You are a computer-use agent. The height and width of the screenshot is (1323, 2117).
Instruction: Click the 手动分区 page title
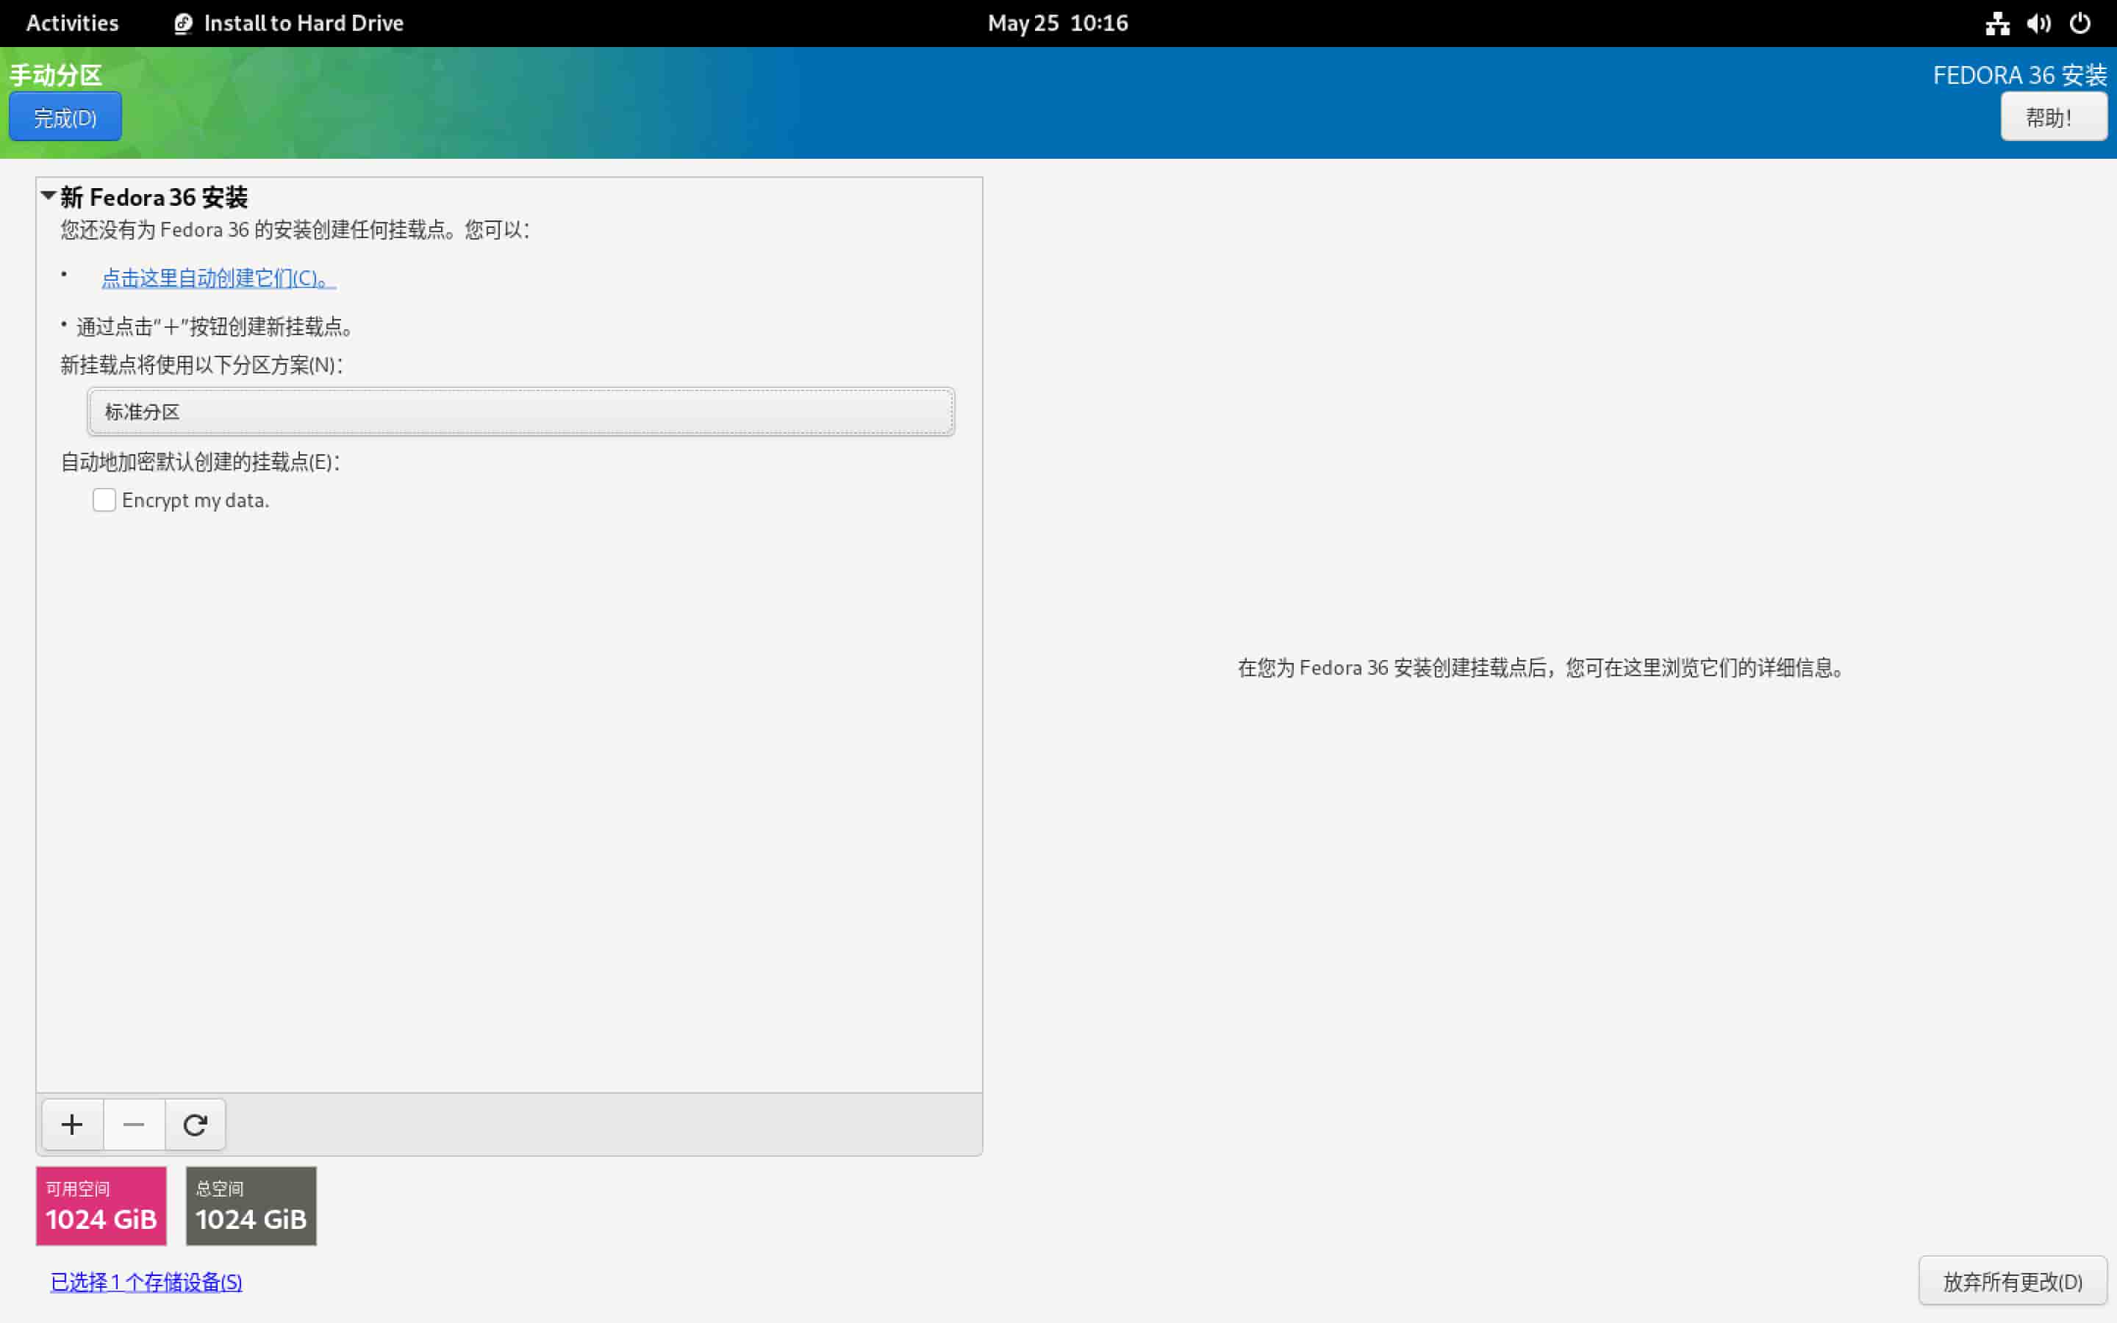tap(56, 75)
